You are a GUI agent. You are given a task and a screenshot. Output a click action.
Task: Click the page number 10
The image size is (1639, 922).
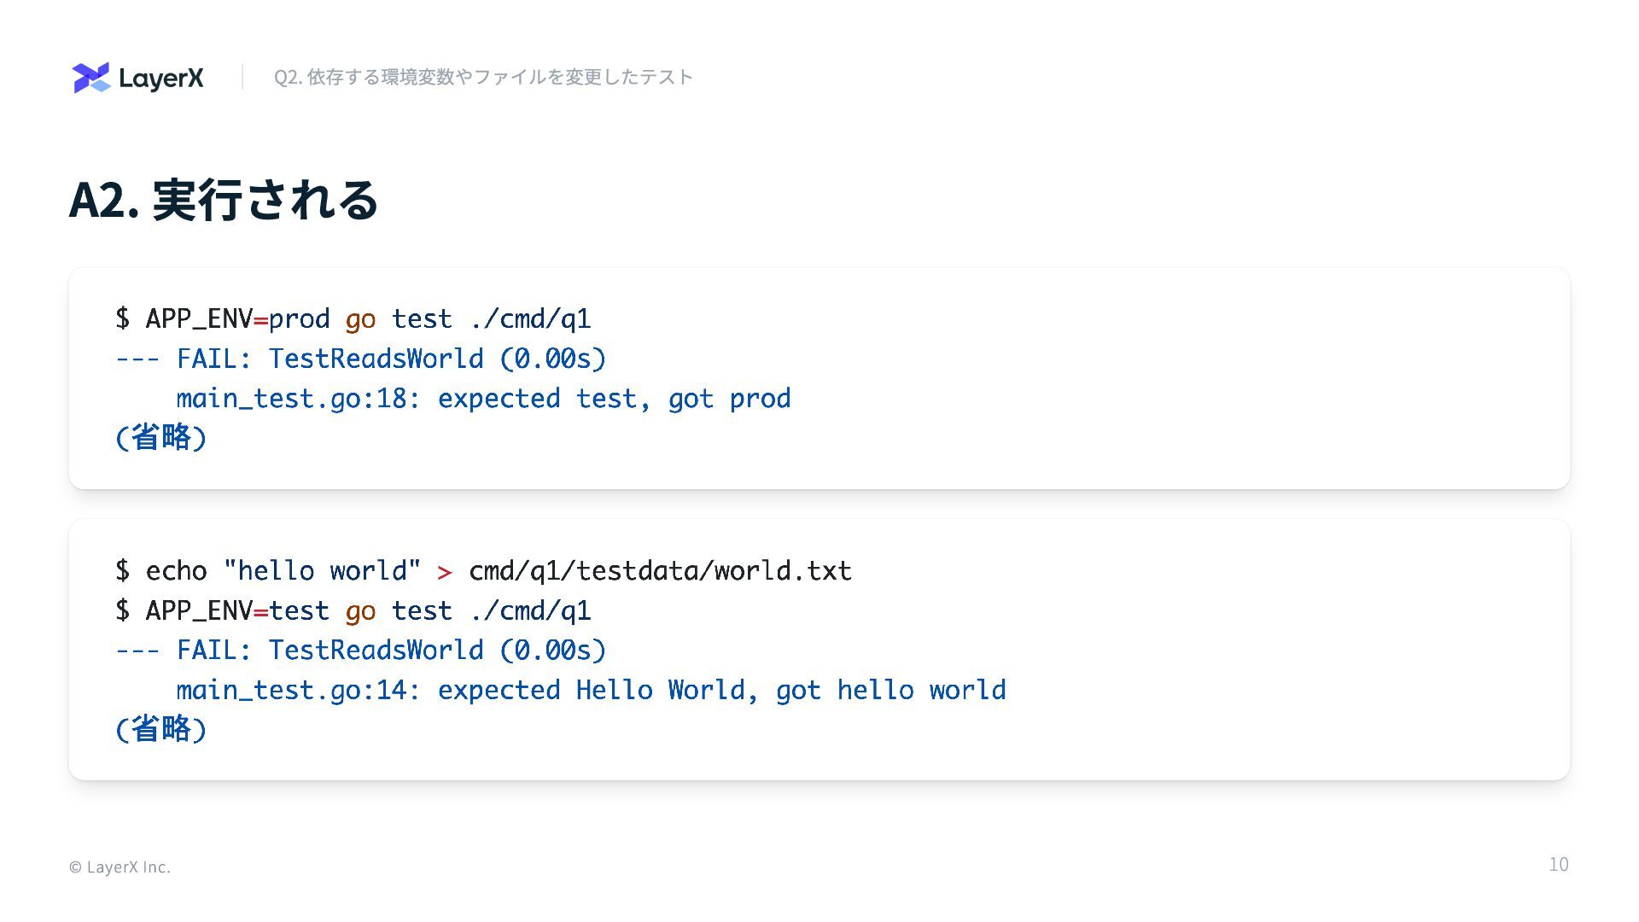pos(1559,865)
